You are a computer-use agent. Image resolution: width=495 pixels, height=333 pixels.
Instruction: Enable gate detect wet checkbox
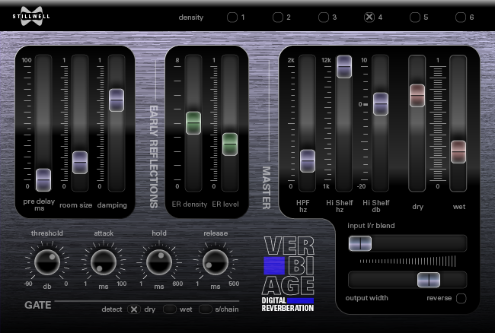point(170,309)
